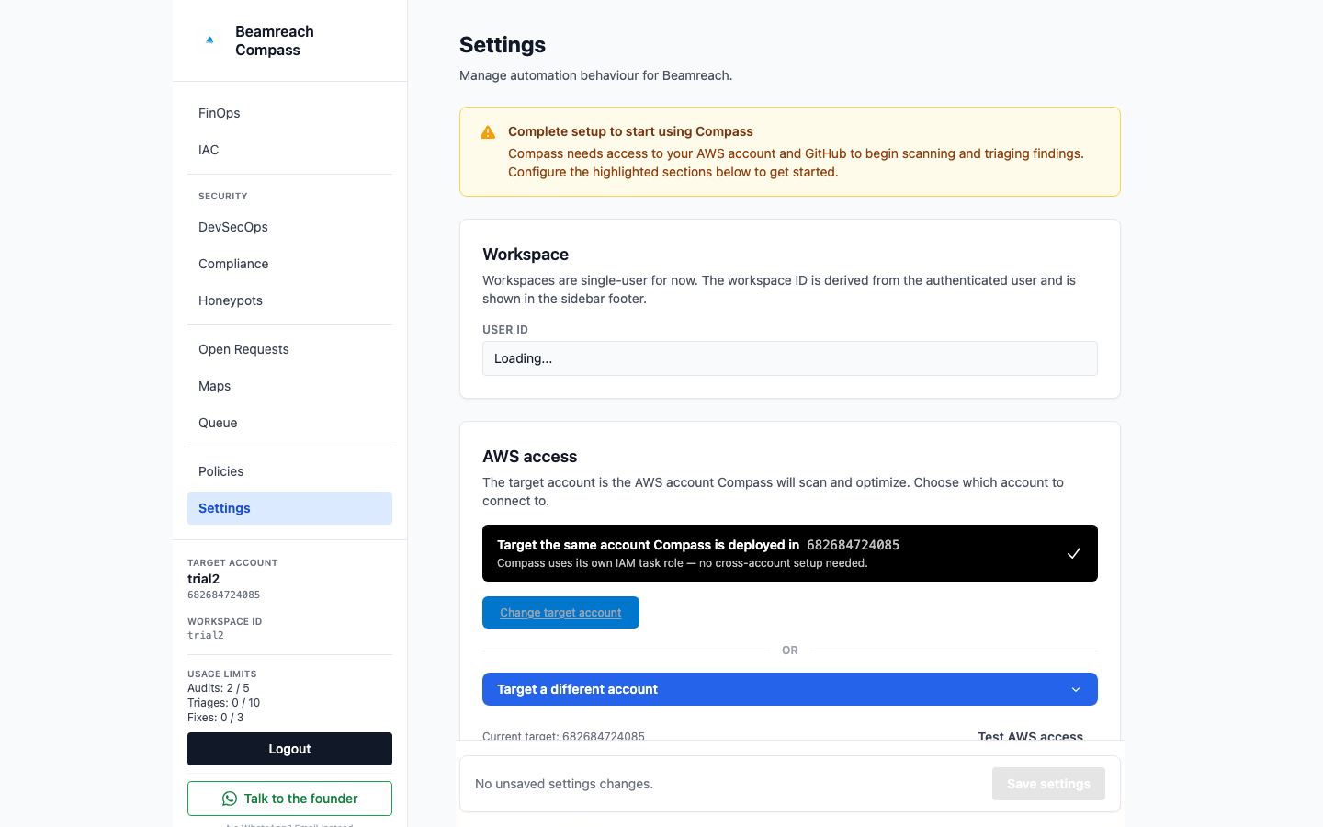The image size is (1323, 827).
Task: Click the Save settings button
Action: tap(1048, 784)
